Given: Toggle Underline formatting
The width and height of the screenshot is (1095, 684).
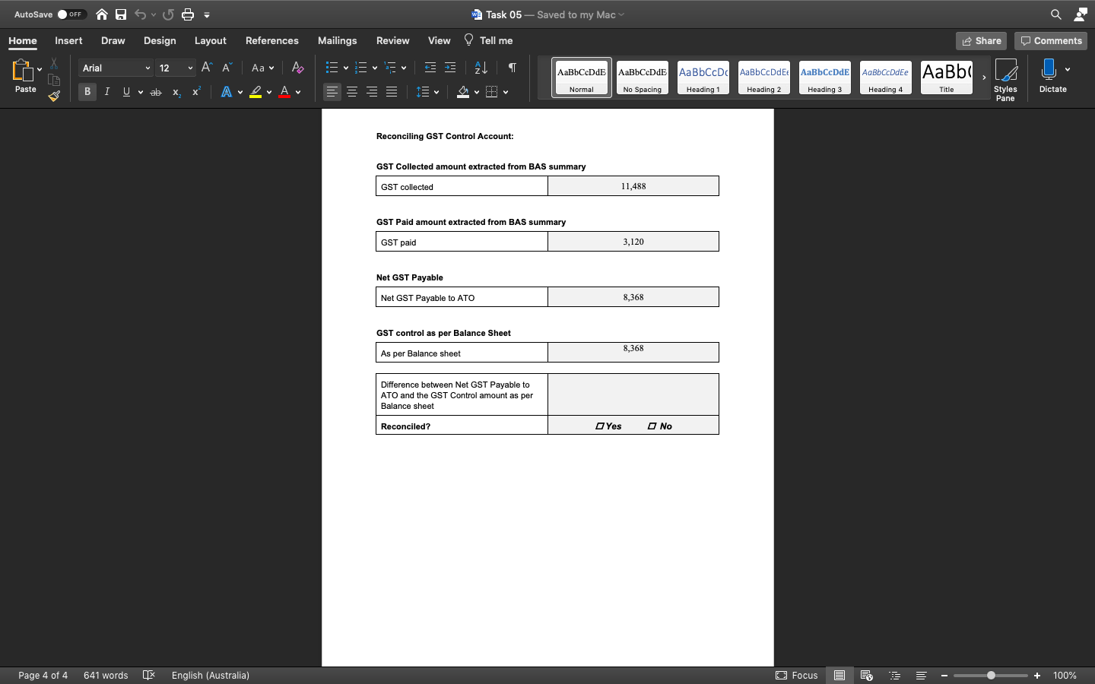Looking at the screenshot, I should (x=127, y=92).
